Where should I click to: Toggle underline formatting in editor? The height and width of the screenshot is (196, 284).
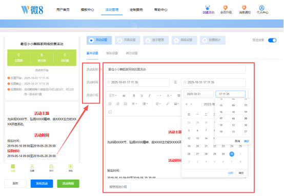(x=142, y=95)
